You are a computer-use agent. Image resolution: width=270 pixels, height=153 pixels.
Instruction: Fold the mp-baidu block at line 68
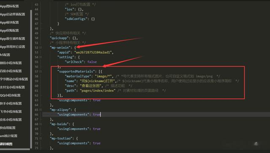point(41,124)
